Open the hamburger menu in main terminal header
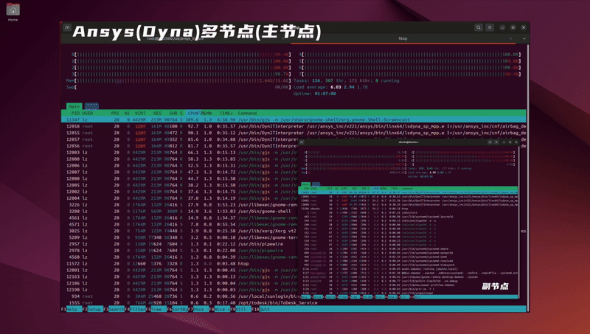Screen dimensions: 590x334 coord(490,27)
